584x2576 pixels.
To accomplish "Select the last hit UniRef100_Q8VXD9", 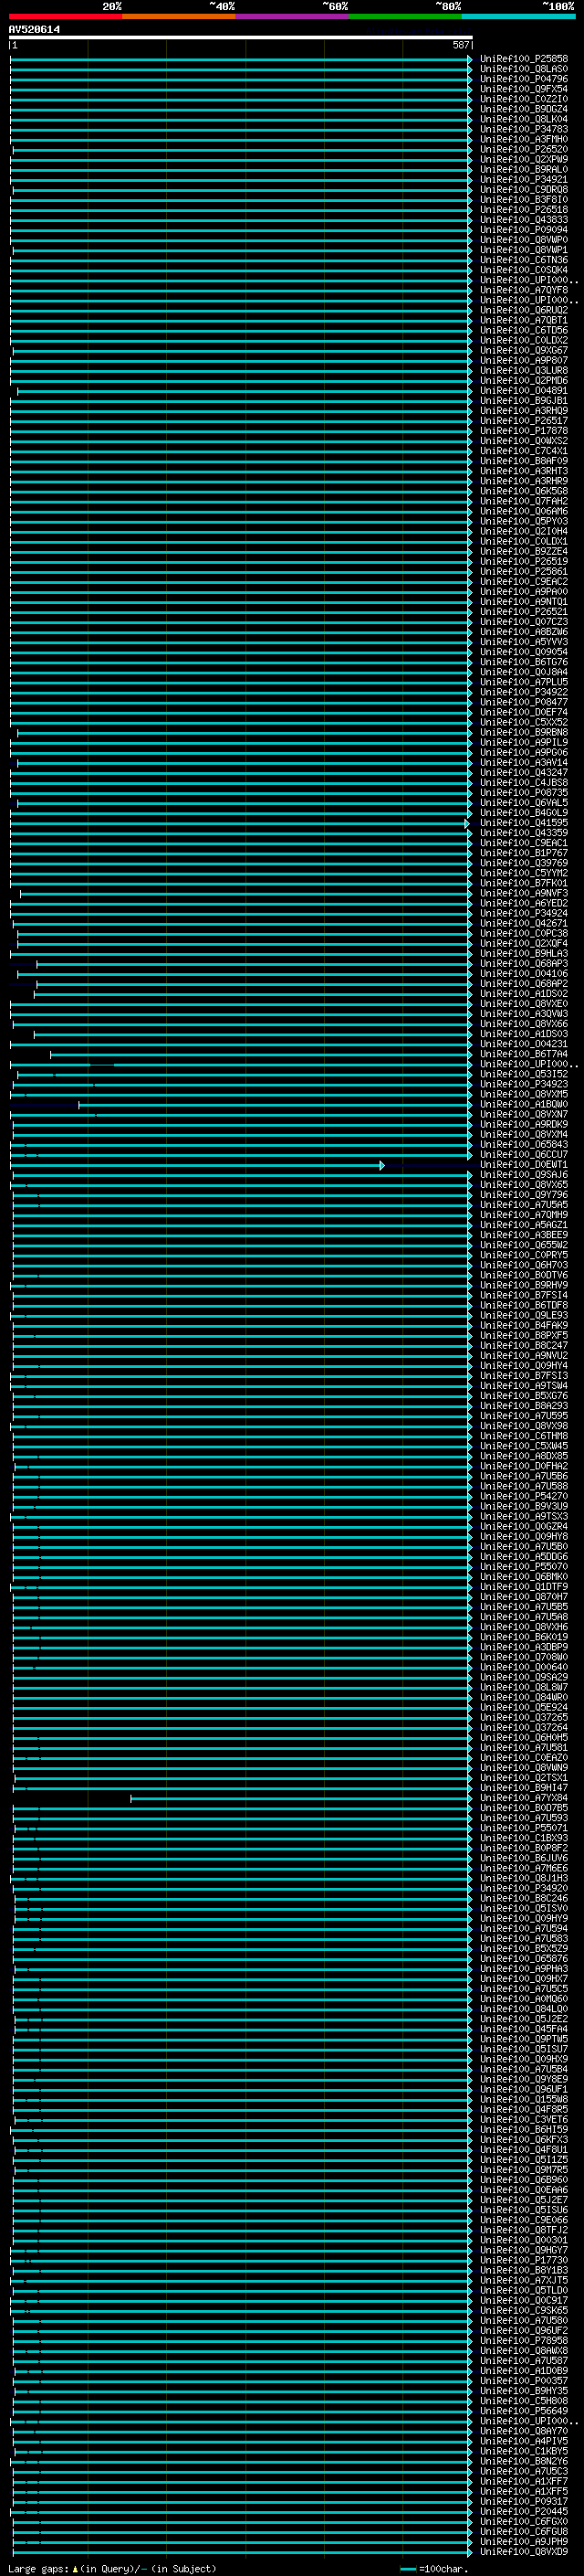I will (524, 2552).
